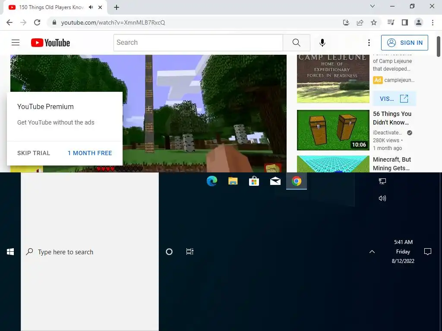The image size is (442, 331).
Task: Click the 'Ad' badge beside camplejeun...
Action: tap(378, 80)
